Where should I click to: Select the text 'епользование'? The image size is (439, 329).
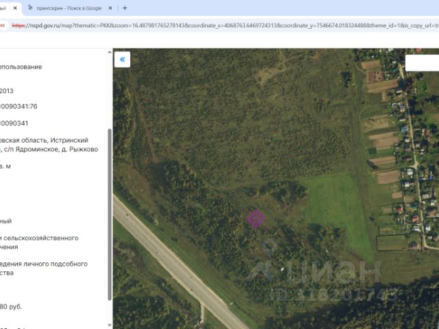click(21, 67)
